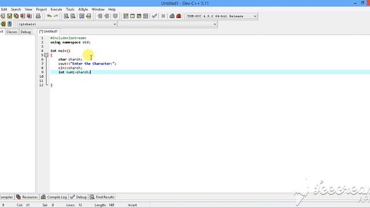370x208 pixels.
Task: Click the cout "Enter the Character:" line
Action: click(x=87, y=64)
